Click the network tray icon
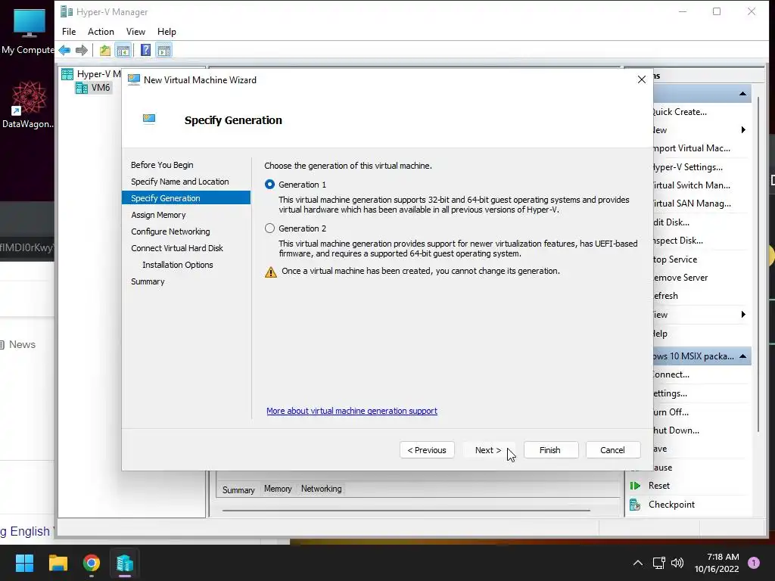The width and height of the screenshot is (775, 581). 658,563
